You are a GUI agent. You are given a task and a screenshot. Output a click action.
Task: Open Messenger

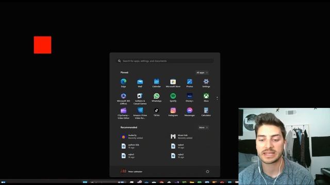[189, 112]
